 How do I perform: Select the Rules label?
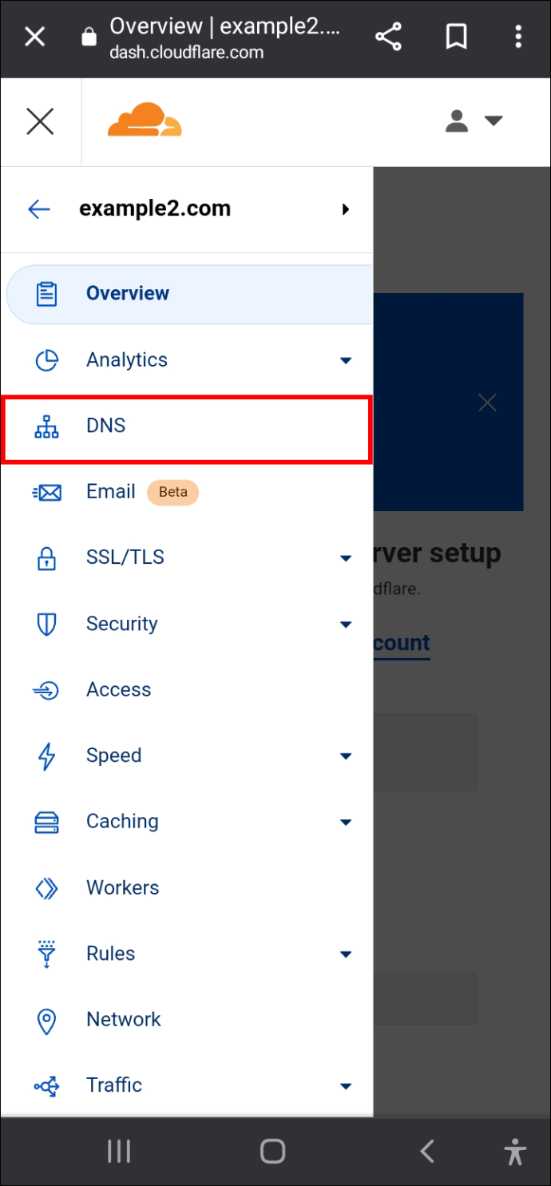[x=110, y=954]
